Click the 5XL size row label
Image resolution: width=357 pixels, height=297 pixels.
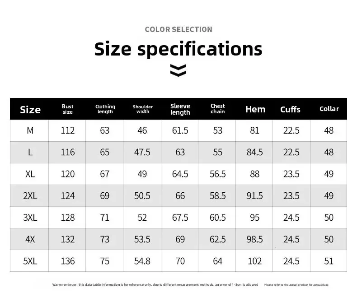30,261
